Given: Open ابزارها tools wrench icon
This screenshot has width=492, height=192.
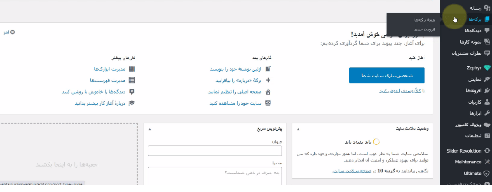Looking at the screenshot, I should point(487,113).
